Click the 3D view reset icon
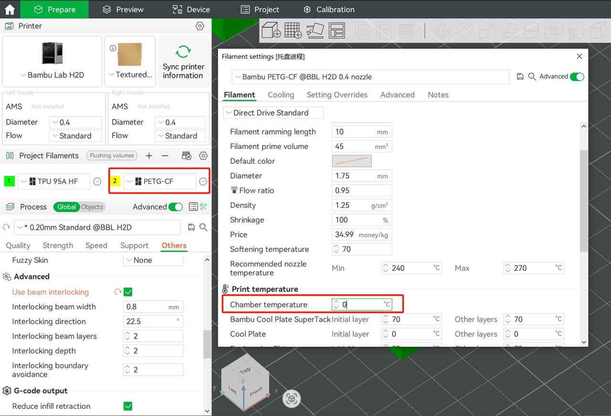The image size is (611, 416). pos(292,399)
